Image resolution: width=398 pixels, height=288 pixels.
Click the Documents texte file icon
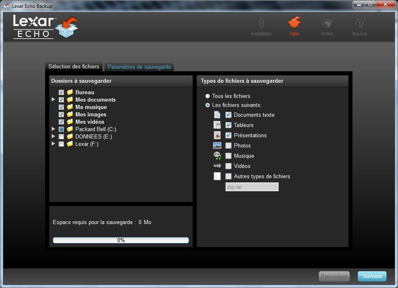tap(217, 115)
